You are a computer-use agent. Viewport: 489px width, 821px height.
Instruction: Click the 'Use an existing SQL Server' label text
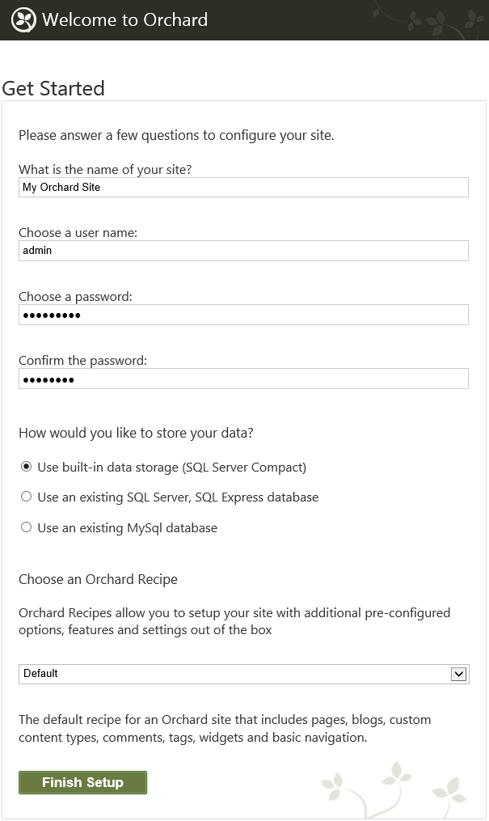(x=178, y=497)
